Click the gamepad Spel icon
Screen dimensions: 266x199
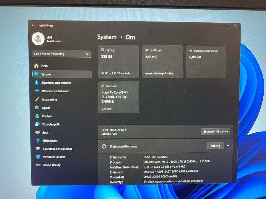(x=38, y=132)
